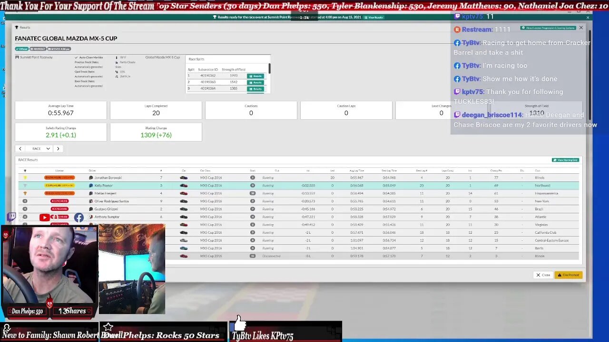
Task: Click the Best Lap Time column header
Action: click(x=389, y=171)
